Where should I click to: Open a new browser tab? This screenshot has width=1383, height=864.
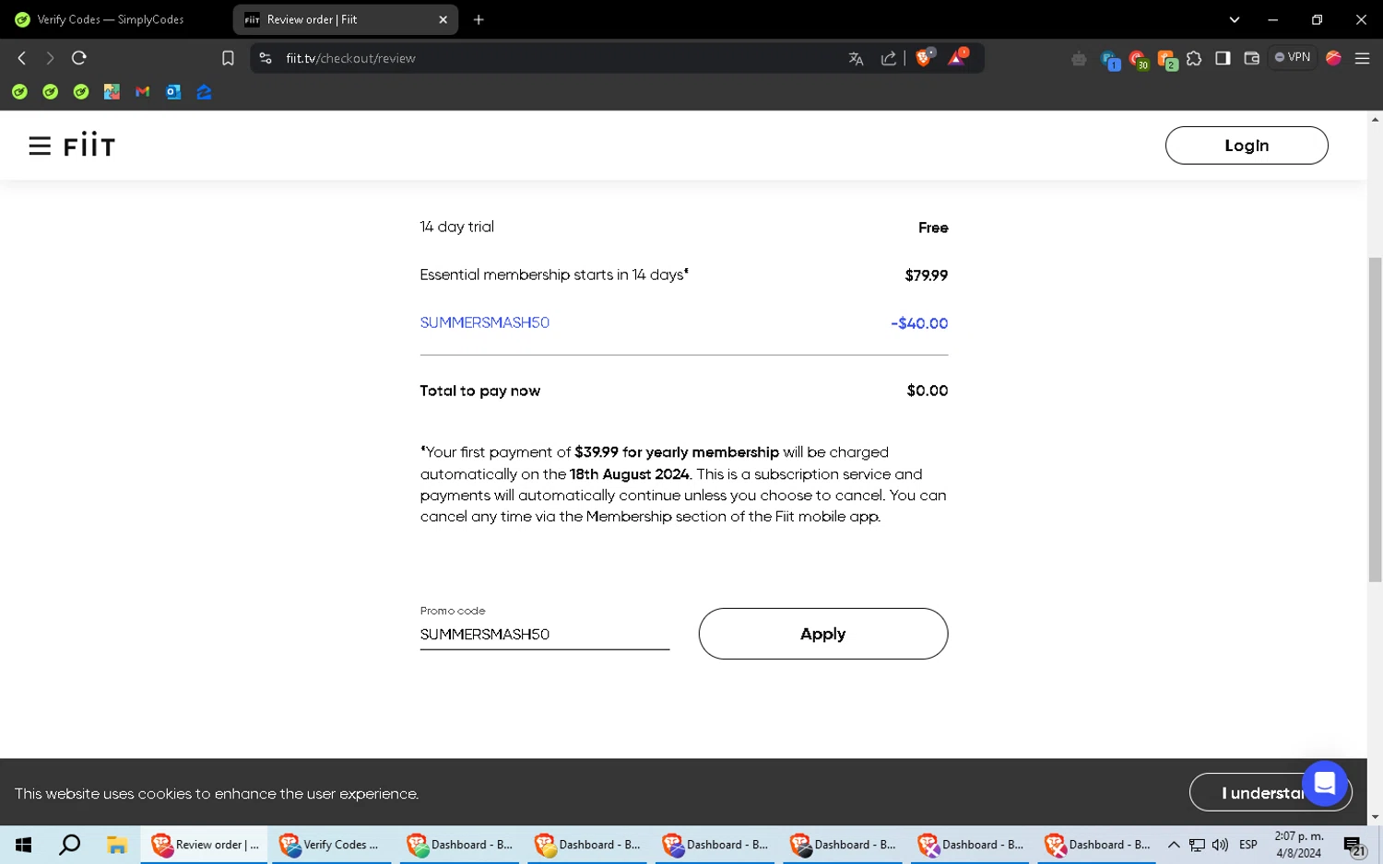point(479,19)
